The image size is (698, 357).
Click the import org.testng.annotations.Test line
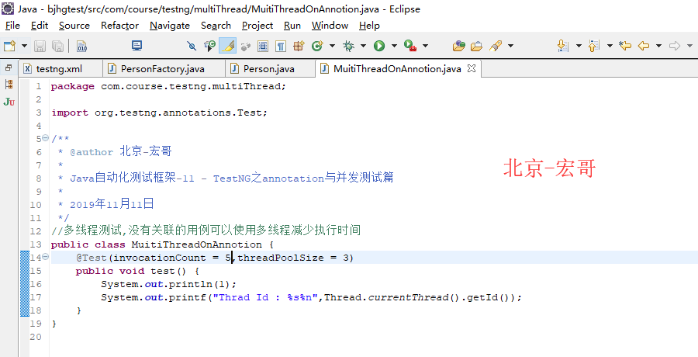pos(159,113)
